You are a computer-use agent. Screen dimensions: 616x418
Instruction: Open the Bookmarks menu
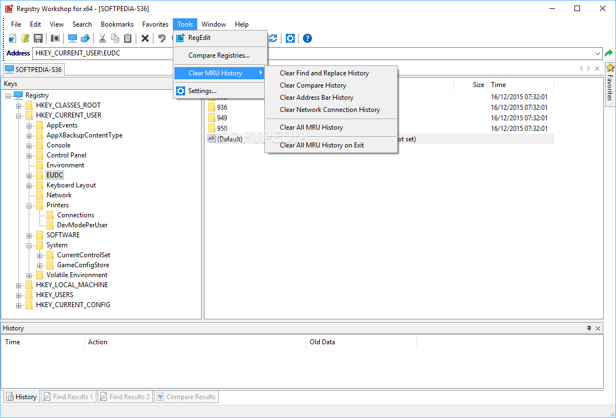(x=117, y=24)
